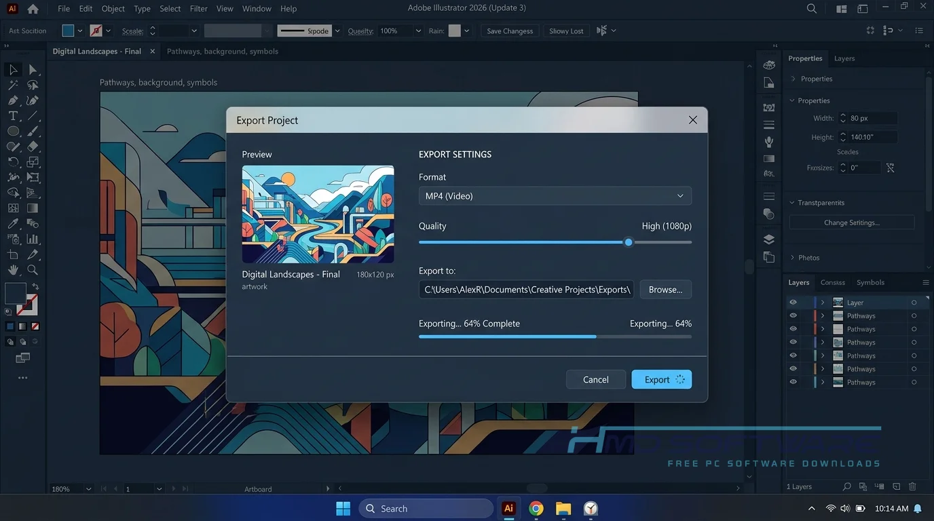Click the trash icon in Layers panel

point(912,486)
